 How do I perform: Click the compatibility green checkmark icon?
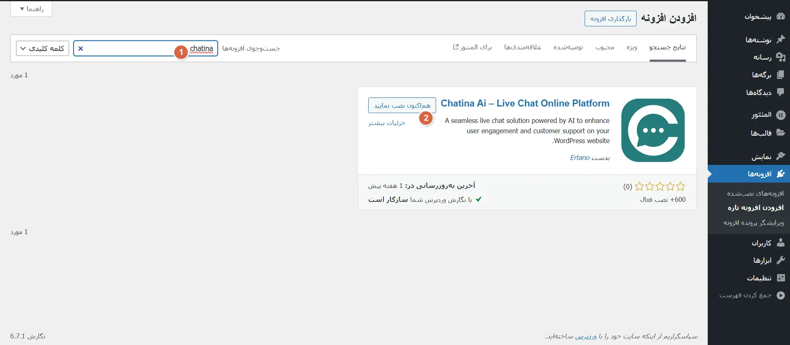point(479,199)
